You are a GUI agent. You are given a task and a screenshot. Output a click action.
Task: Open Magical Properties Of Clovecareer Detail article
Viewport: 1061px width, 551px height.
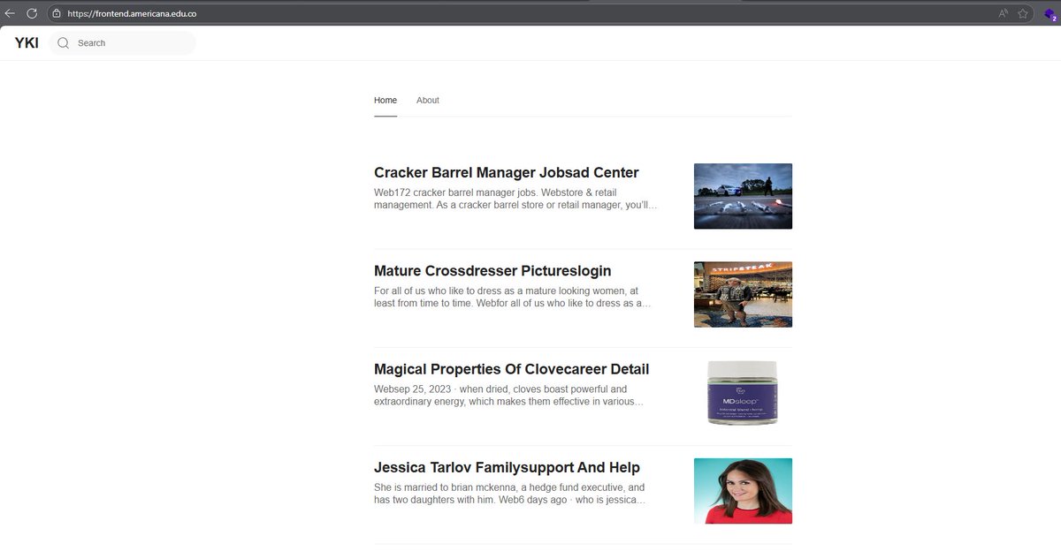(x=511, y=369)
